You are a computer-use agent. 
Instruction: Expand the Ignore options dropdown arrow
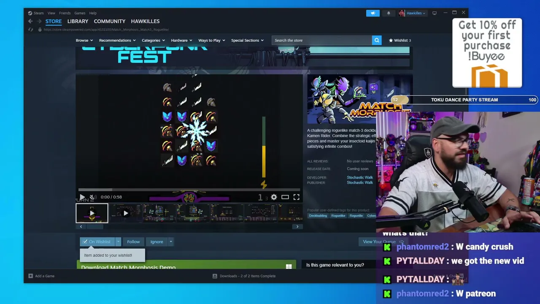(171, 242)
